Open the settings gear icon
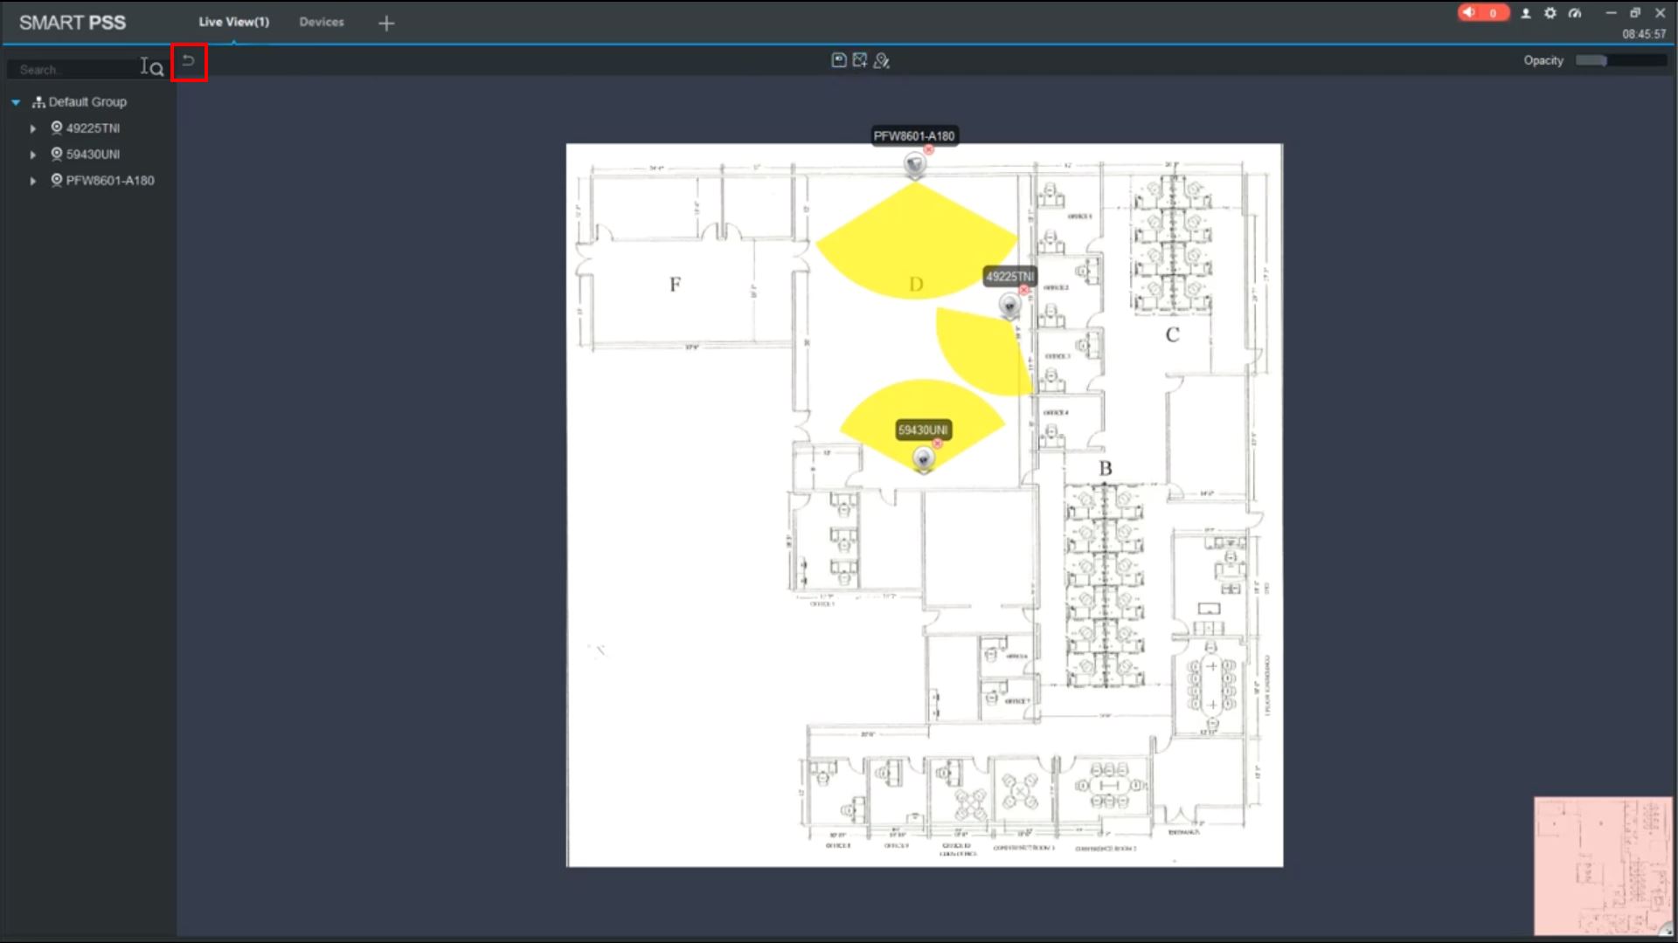Viewport: 1678px width, 943px height. pos(1550,13)
